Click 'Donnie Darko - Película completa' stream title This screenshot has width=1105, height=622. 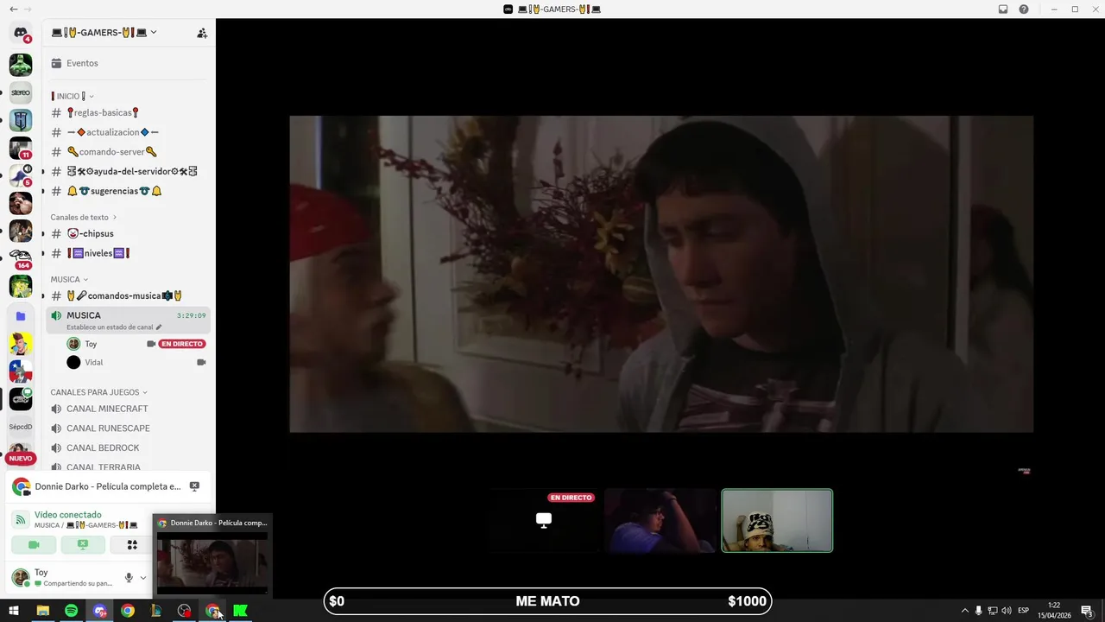click(108, 486)
